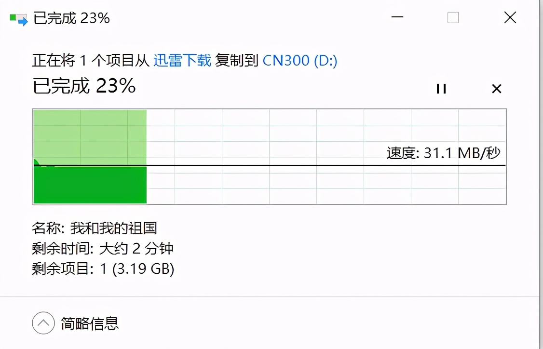Click the cancel transfer × icon

pyautogui.click(x=496, y=89)
